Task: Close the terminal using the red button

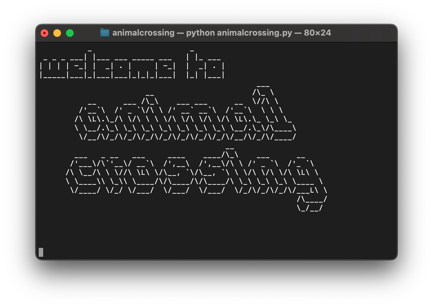Action: click(44, 33)
